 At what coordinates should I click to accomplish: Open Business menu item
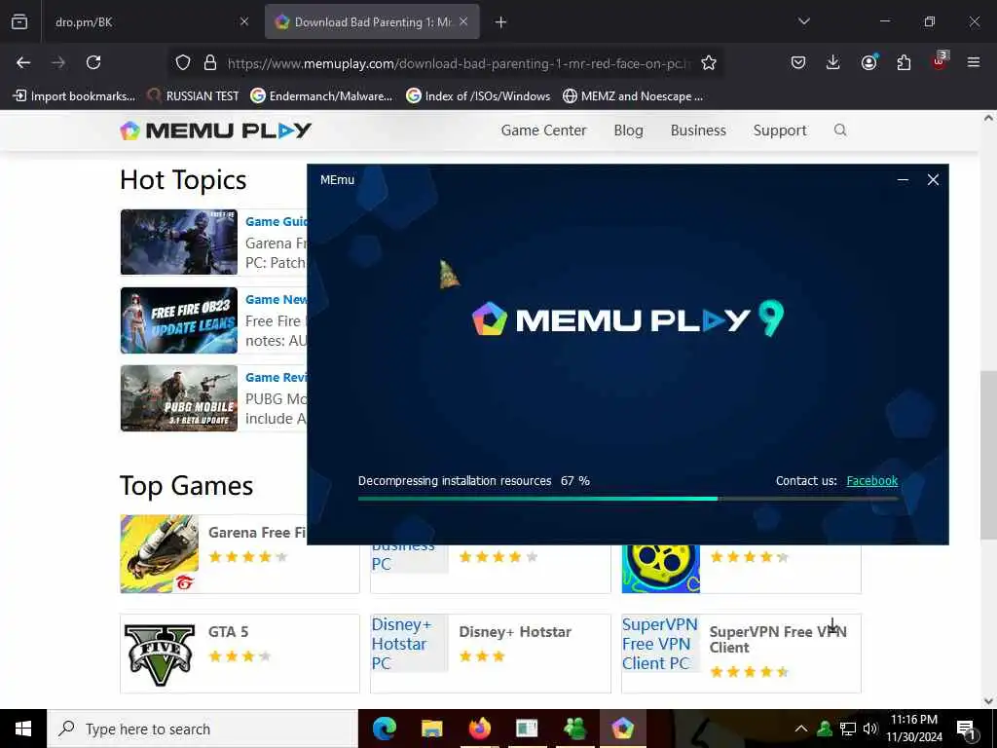tap(698, 131)
